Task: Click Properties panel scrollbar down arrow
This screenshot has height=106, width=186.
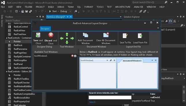Action: tap(184, 101)
